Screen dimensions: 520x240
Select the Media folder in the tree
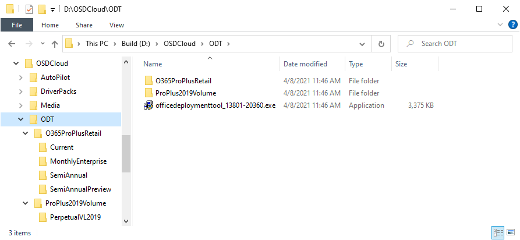pos(50,105)
